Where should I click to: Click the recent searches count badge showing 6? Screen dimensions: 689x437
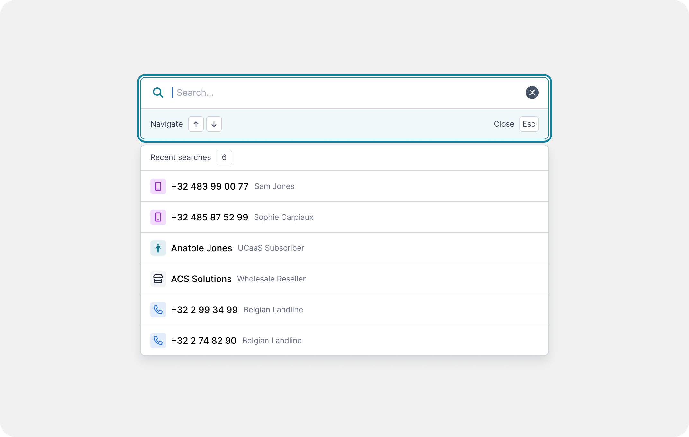click(224, 157)
